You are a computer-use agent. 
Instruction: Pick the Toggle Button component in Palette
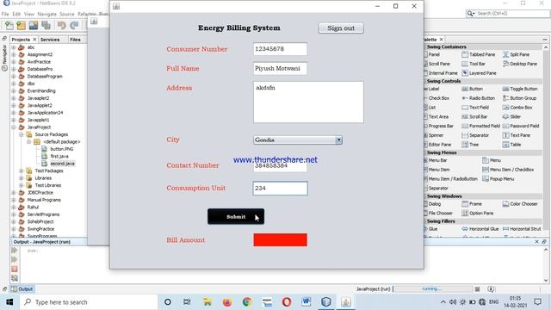[x=520, y=89]
